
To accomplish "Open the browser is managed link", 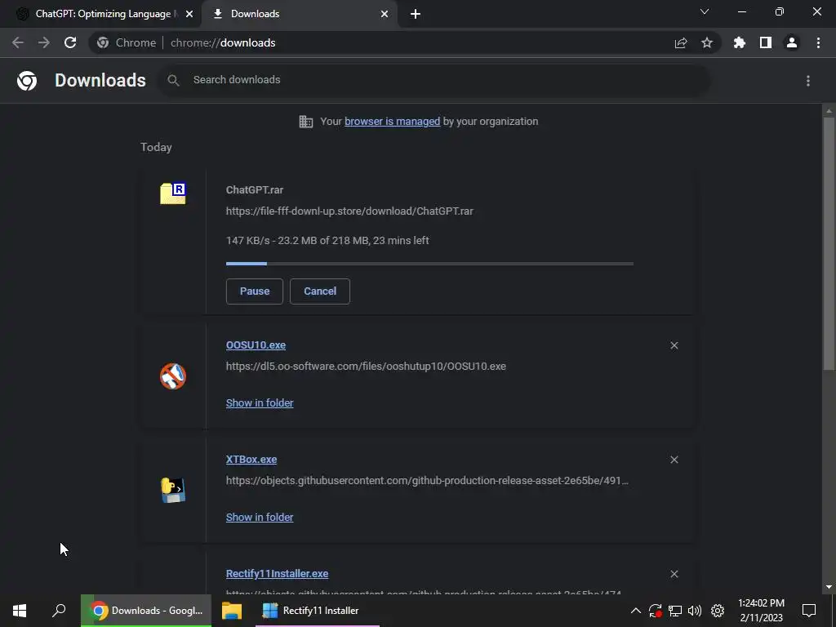I will pos(393,122).
